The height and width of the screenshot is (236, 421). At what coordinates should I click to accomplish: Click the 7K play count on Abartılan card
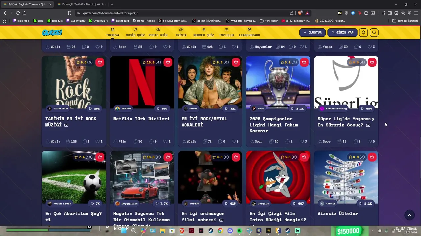(x=95, y=204)
